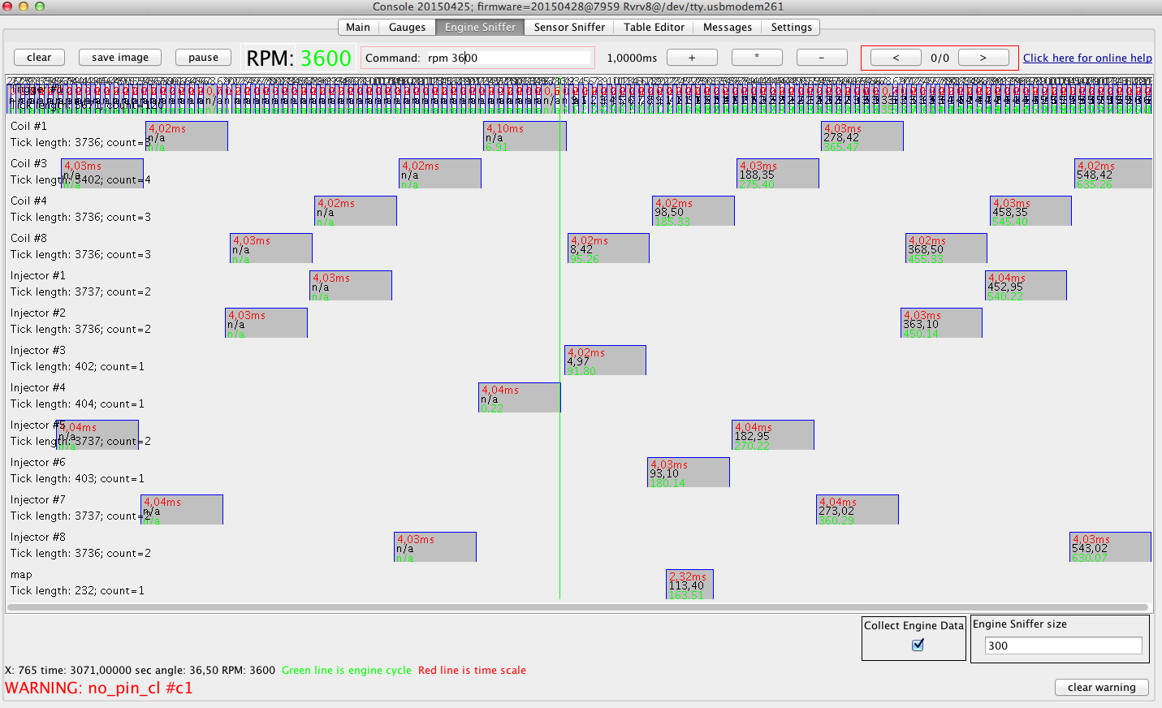Click the Coil #3 pulse with value 188,35
This screenshot has width=1162, height=708.
point(778,173)
